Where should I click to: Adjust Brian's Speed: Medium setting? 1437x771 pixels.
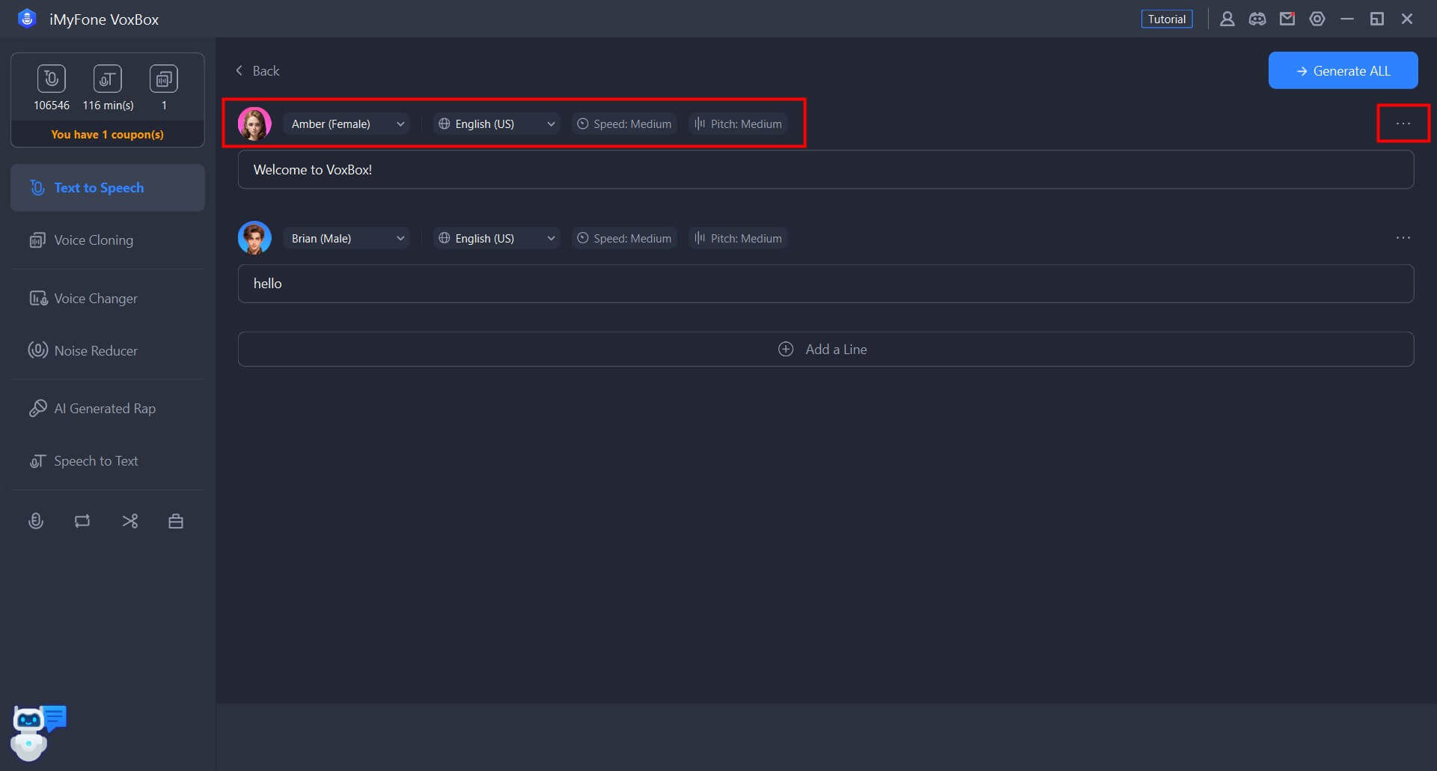[x=624, y=239]
